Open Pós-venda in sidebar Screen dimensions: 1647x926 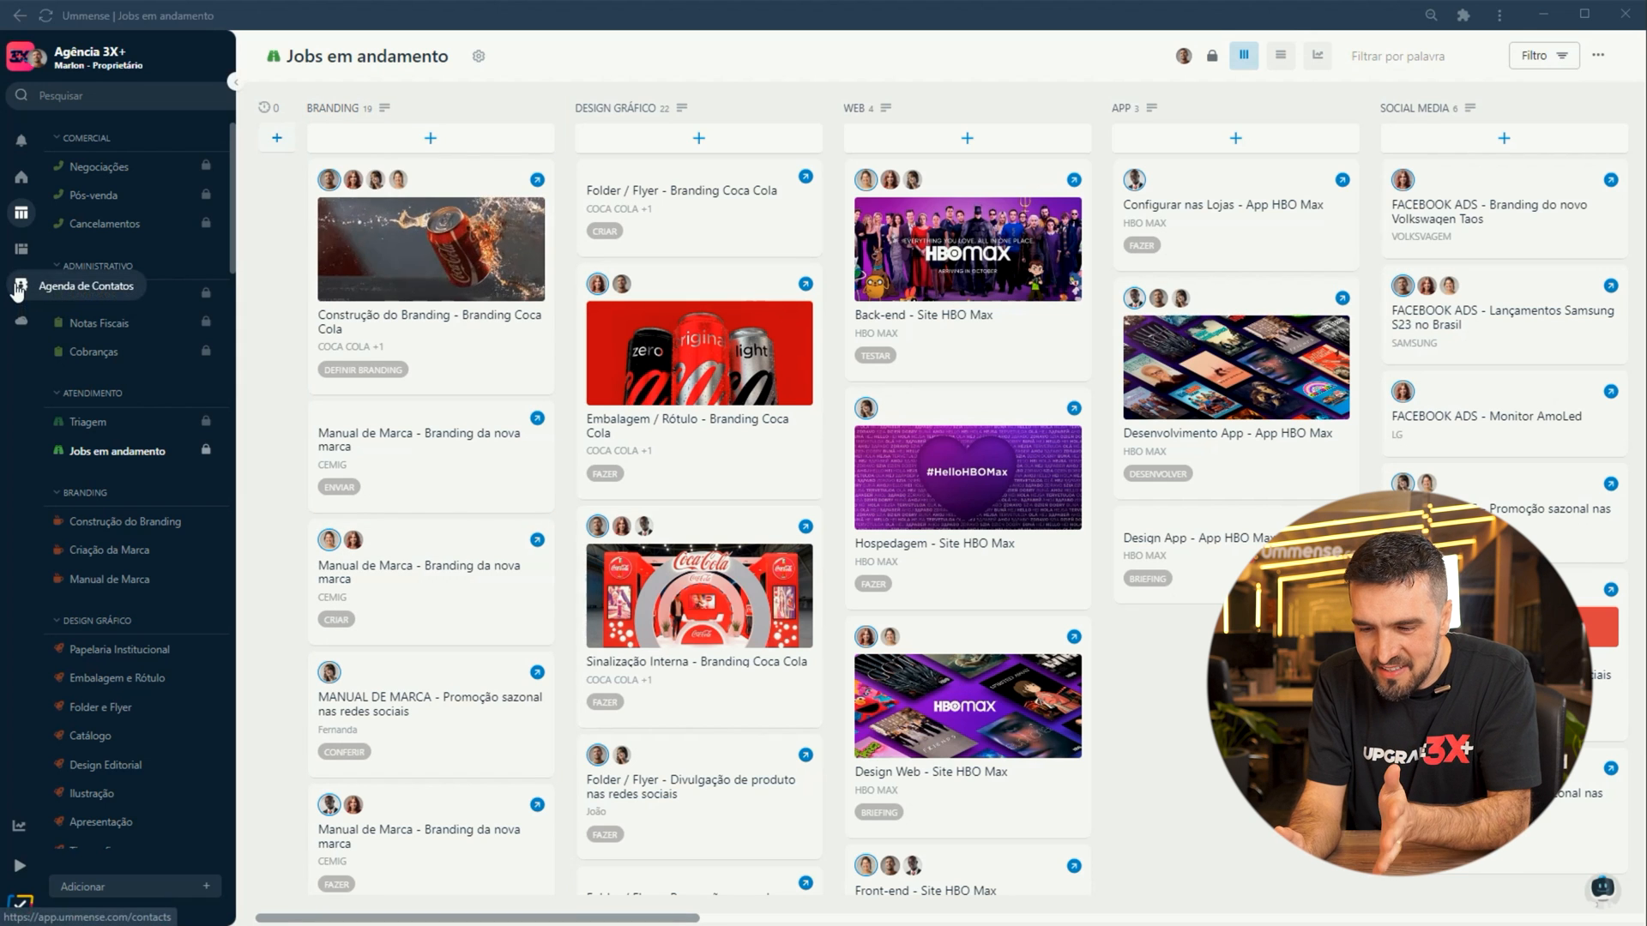click(x=94, y=195)
